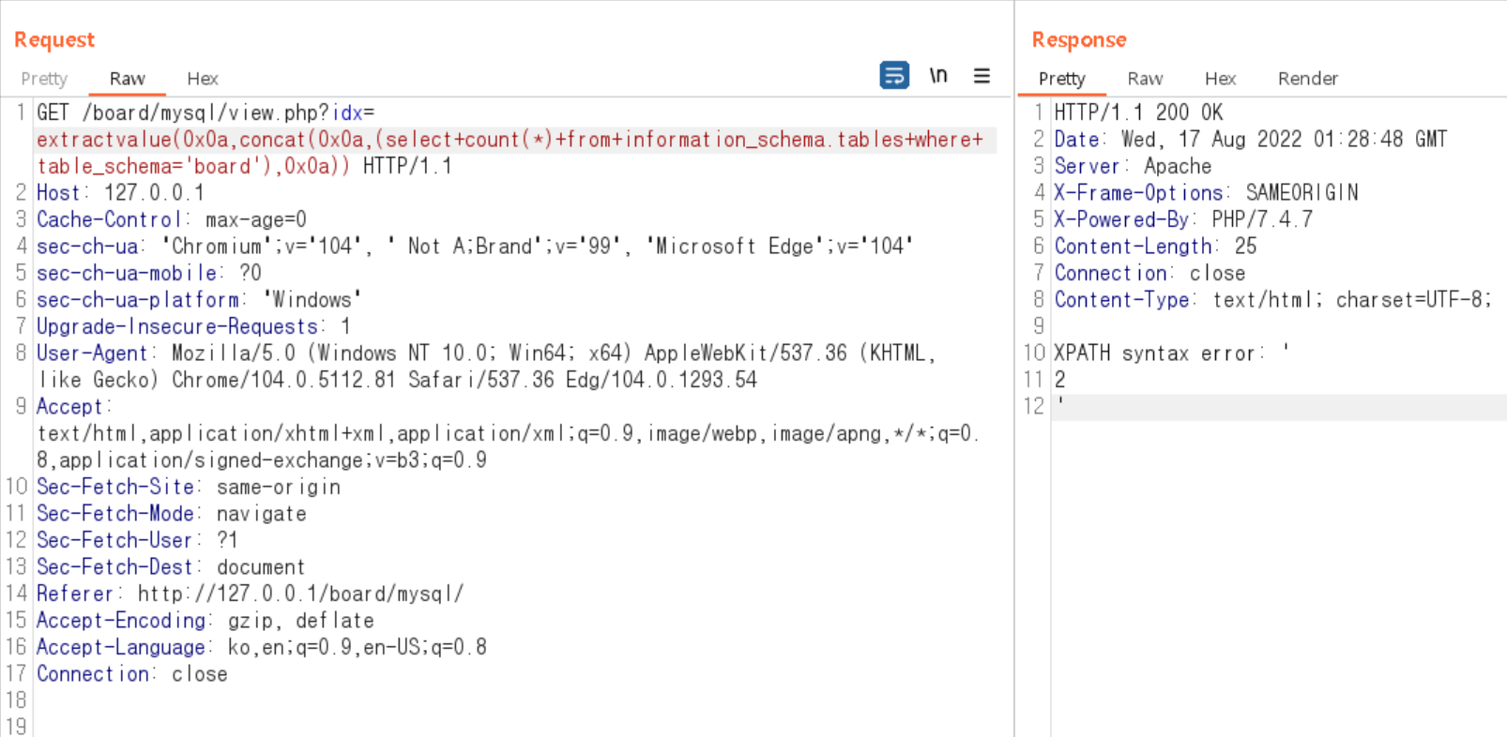Image resolution: width=1507 pixels, height=737 pixels.
Task: Click the Content-Type: text/html header
Action: [x=1273, y=299]
